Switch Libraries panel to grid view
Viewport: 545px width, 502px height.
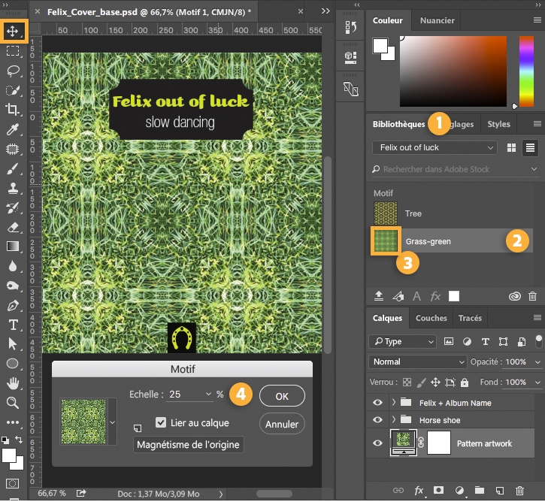click(x=512, y=148)
